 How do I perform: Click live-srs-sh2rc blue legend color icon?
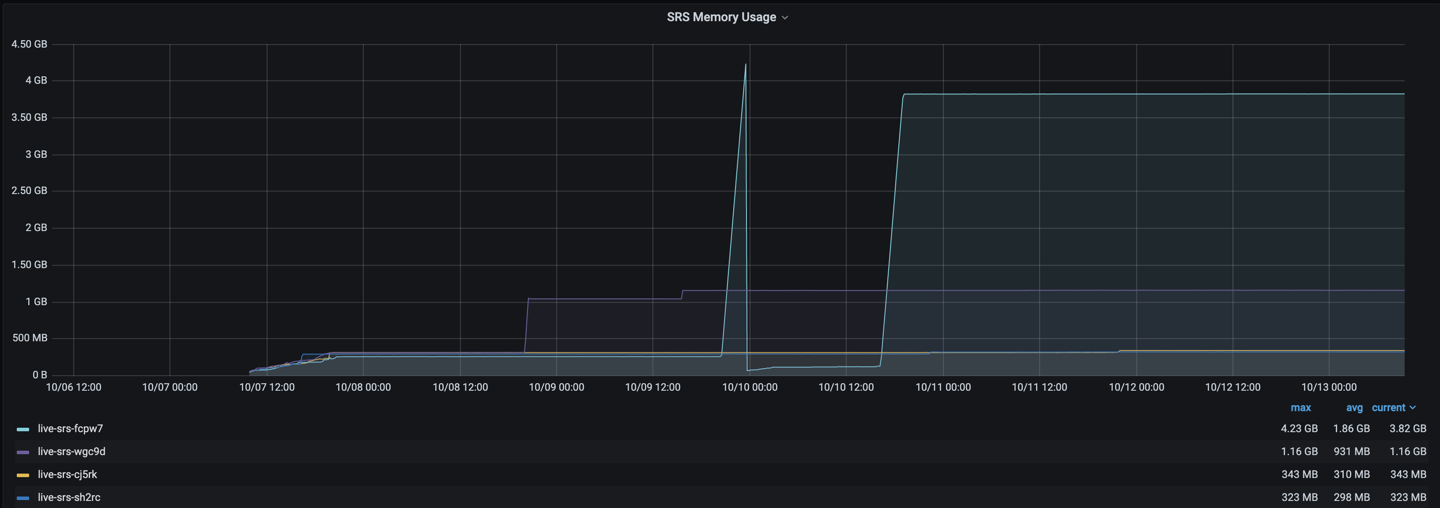[x=23, y=498]
